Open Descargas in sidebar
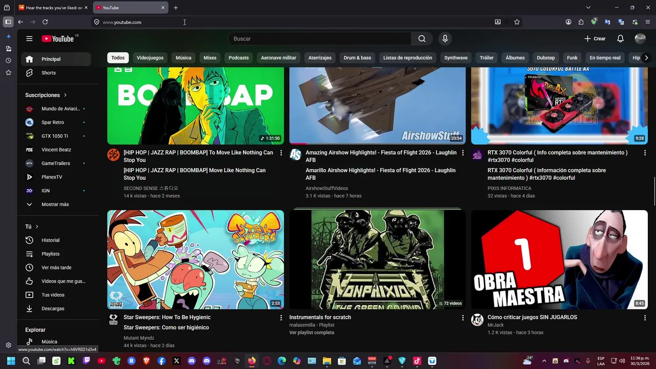The height and width of the screenshot is (369, 656). point(56,309)
